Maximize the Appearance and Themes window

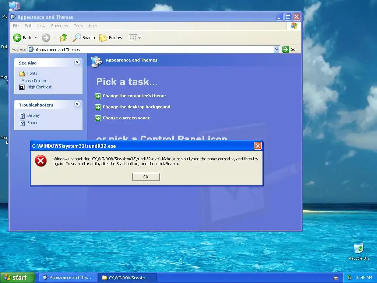(x=288, y=17)
